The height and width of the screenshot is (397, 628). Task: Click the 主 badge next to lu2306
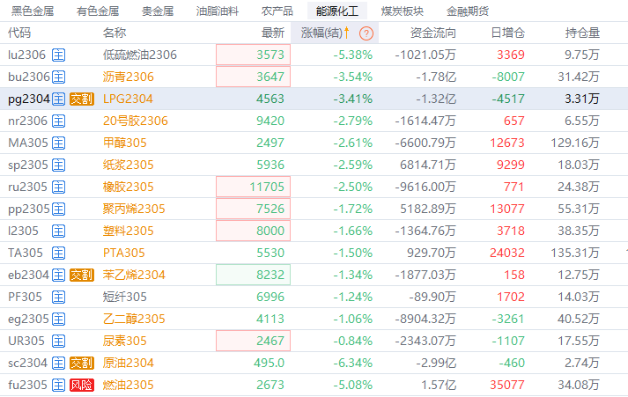[59, 55]
